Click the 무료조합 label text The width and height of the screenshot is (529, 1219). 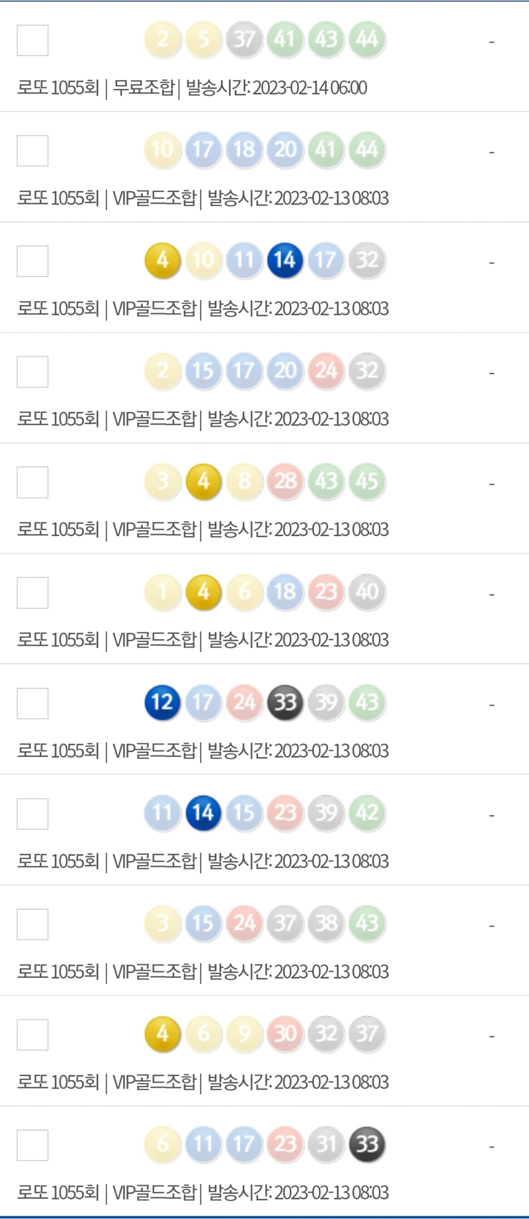pyautogui.click(x=144, y=88)
